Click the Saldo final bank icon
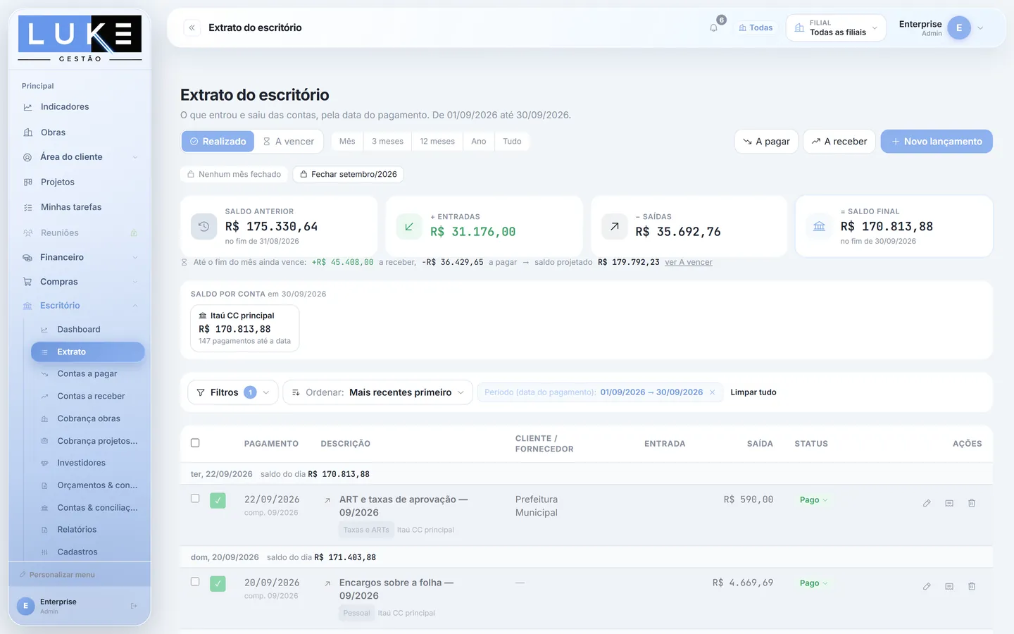1014x634 pixels. point(819,227)
